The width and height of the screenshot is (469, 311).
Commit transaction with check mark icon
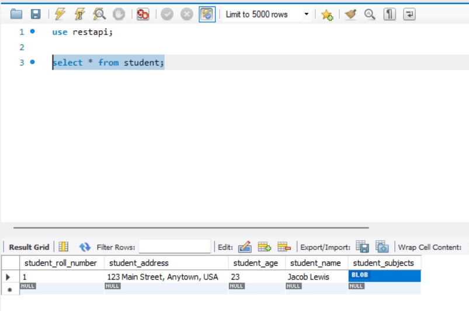pos(167,14)
